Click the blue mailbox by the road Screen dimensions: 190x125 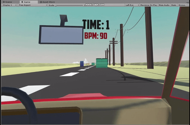pyautogui.click(x=82, y=64)
